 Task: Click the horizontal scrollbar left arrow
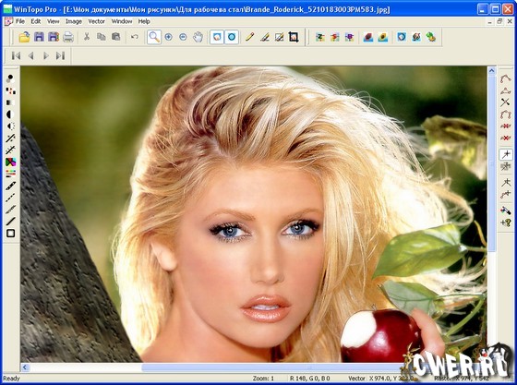tap(25, 367)
